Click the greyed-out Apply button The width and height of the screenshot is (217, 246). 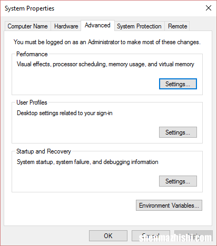coord(193,236)
